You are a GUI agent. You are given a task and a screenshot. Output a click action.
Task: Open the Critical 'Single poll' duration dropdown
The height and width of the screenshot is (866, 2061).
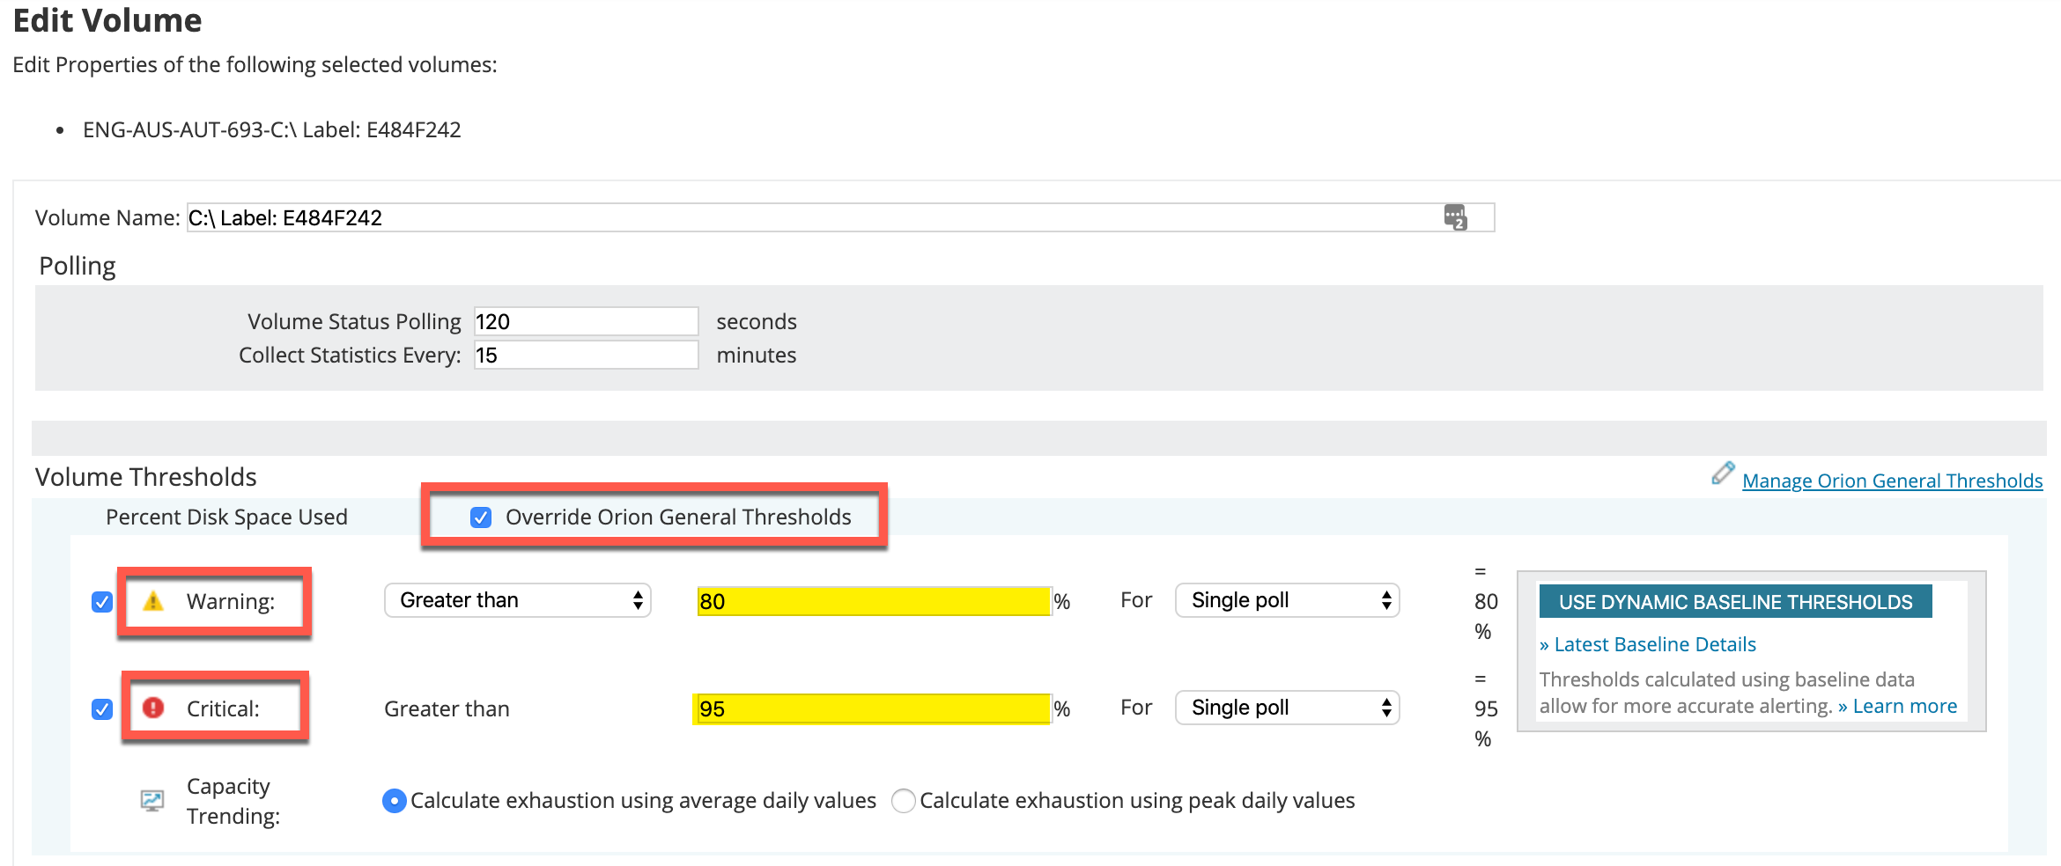pos(1288,708)
